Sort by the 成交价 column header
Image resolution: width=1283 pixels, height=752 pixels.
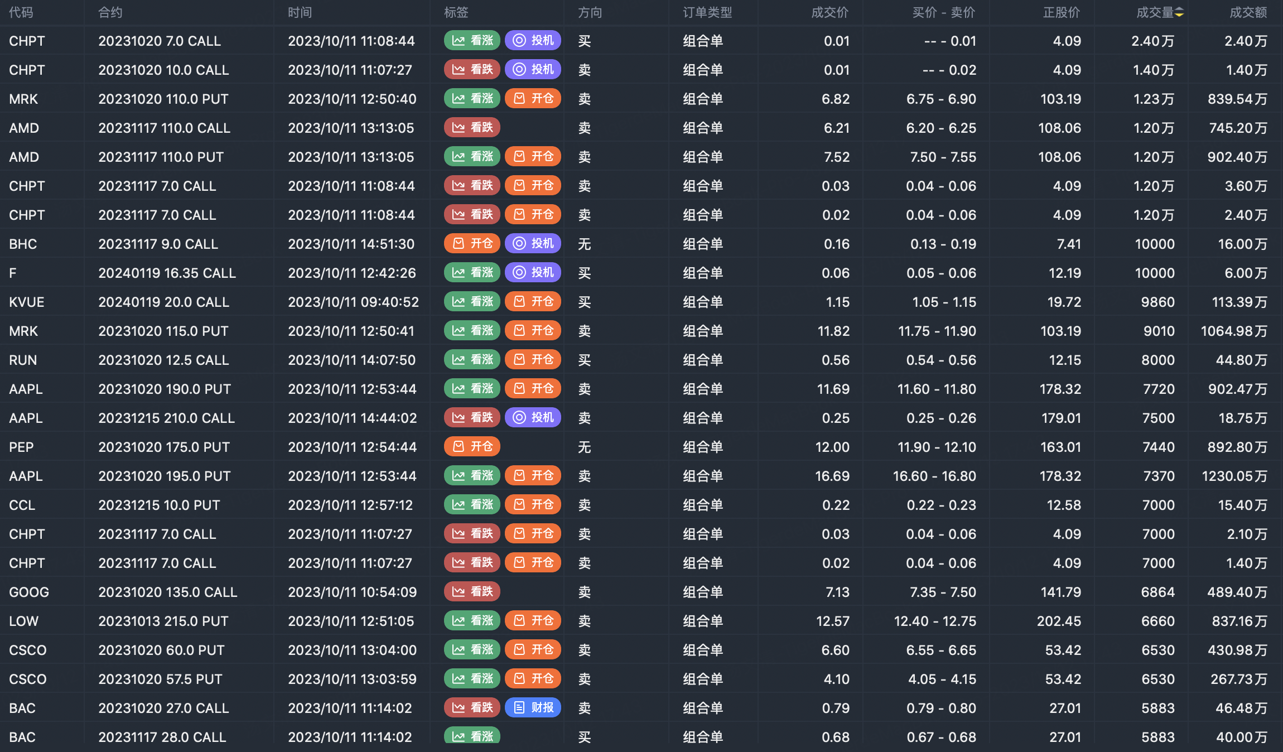(x=830, y=13)
